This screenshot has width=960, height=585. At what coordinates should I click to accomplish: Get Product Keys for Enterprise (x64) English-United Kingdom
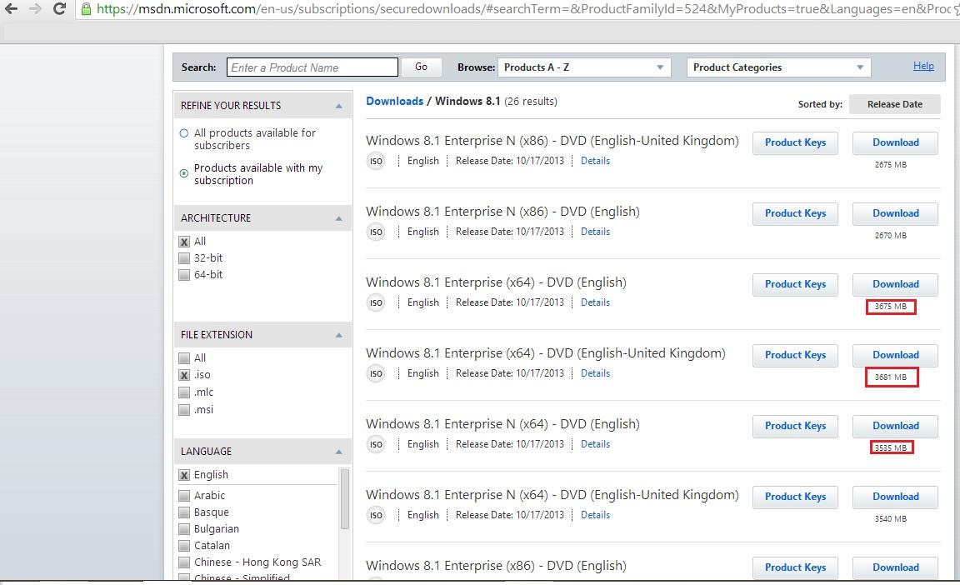click(795, 356)
